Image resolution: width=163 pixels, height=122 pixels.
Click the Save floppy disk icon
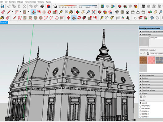tap(2, 6)
